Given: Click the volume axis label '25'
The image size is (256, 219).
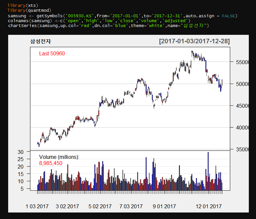Looking at the screenshot, I should (x=21, y=159).
